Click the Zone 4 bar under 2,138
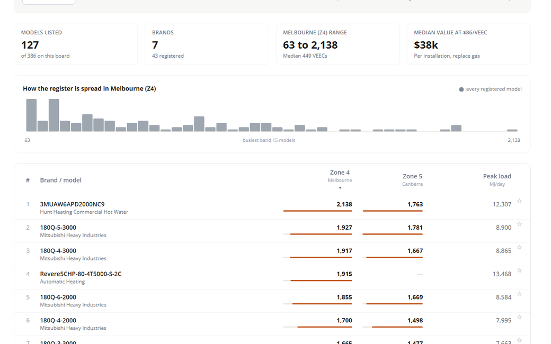The height and width of the screenshot is (344, 551). click(318, 211)
